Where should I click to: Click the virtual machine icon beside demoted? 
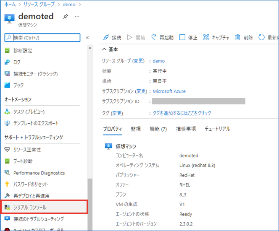pos(9,18)
